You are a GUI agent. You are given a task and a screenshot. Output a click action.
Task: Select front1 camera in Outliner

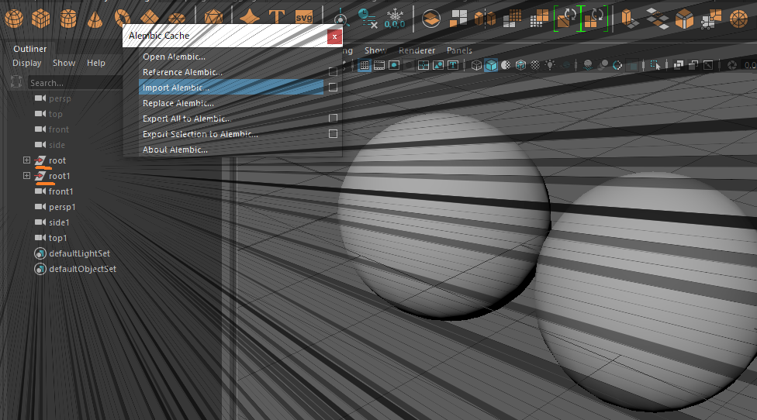[60, 191]
